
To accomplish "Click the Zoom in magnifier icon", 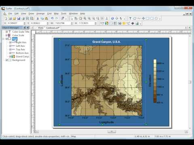I will (x=89, y=19).
